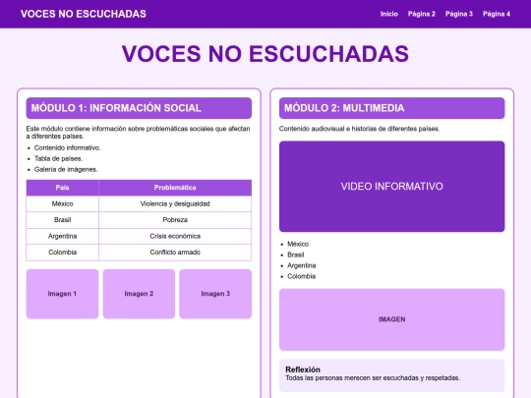
Task: Click the Conflicto armado table cell
Action: tap(175, 253)
